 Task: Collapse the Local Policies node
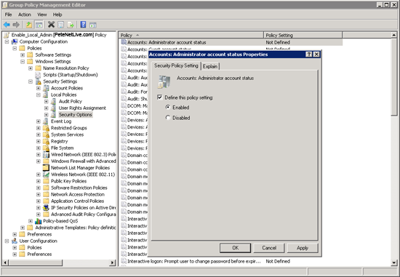click(x=39, y=95)
